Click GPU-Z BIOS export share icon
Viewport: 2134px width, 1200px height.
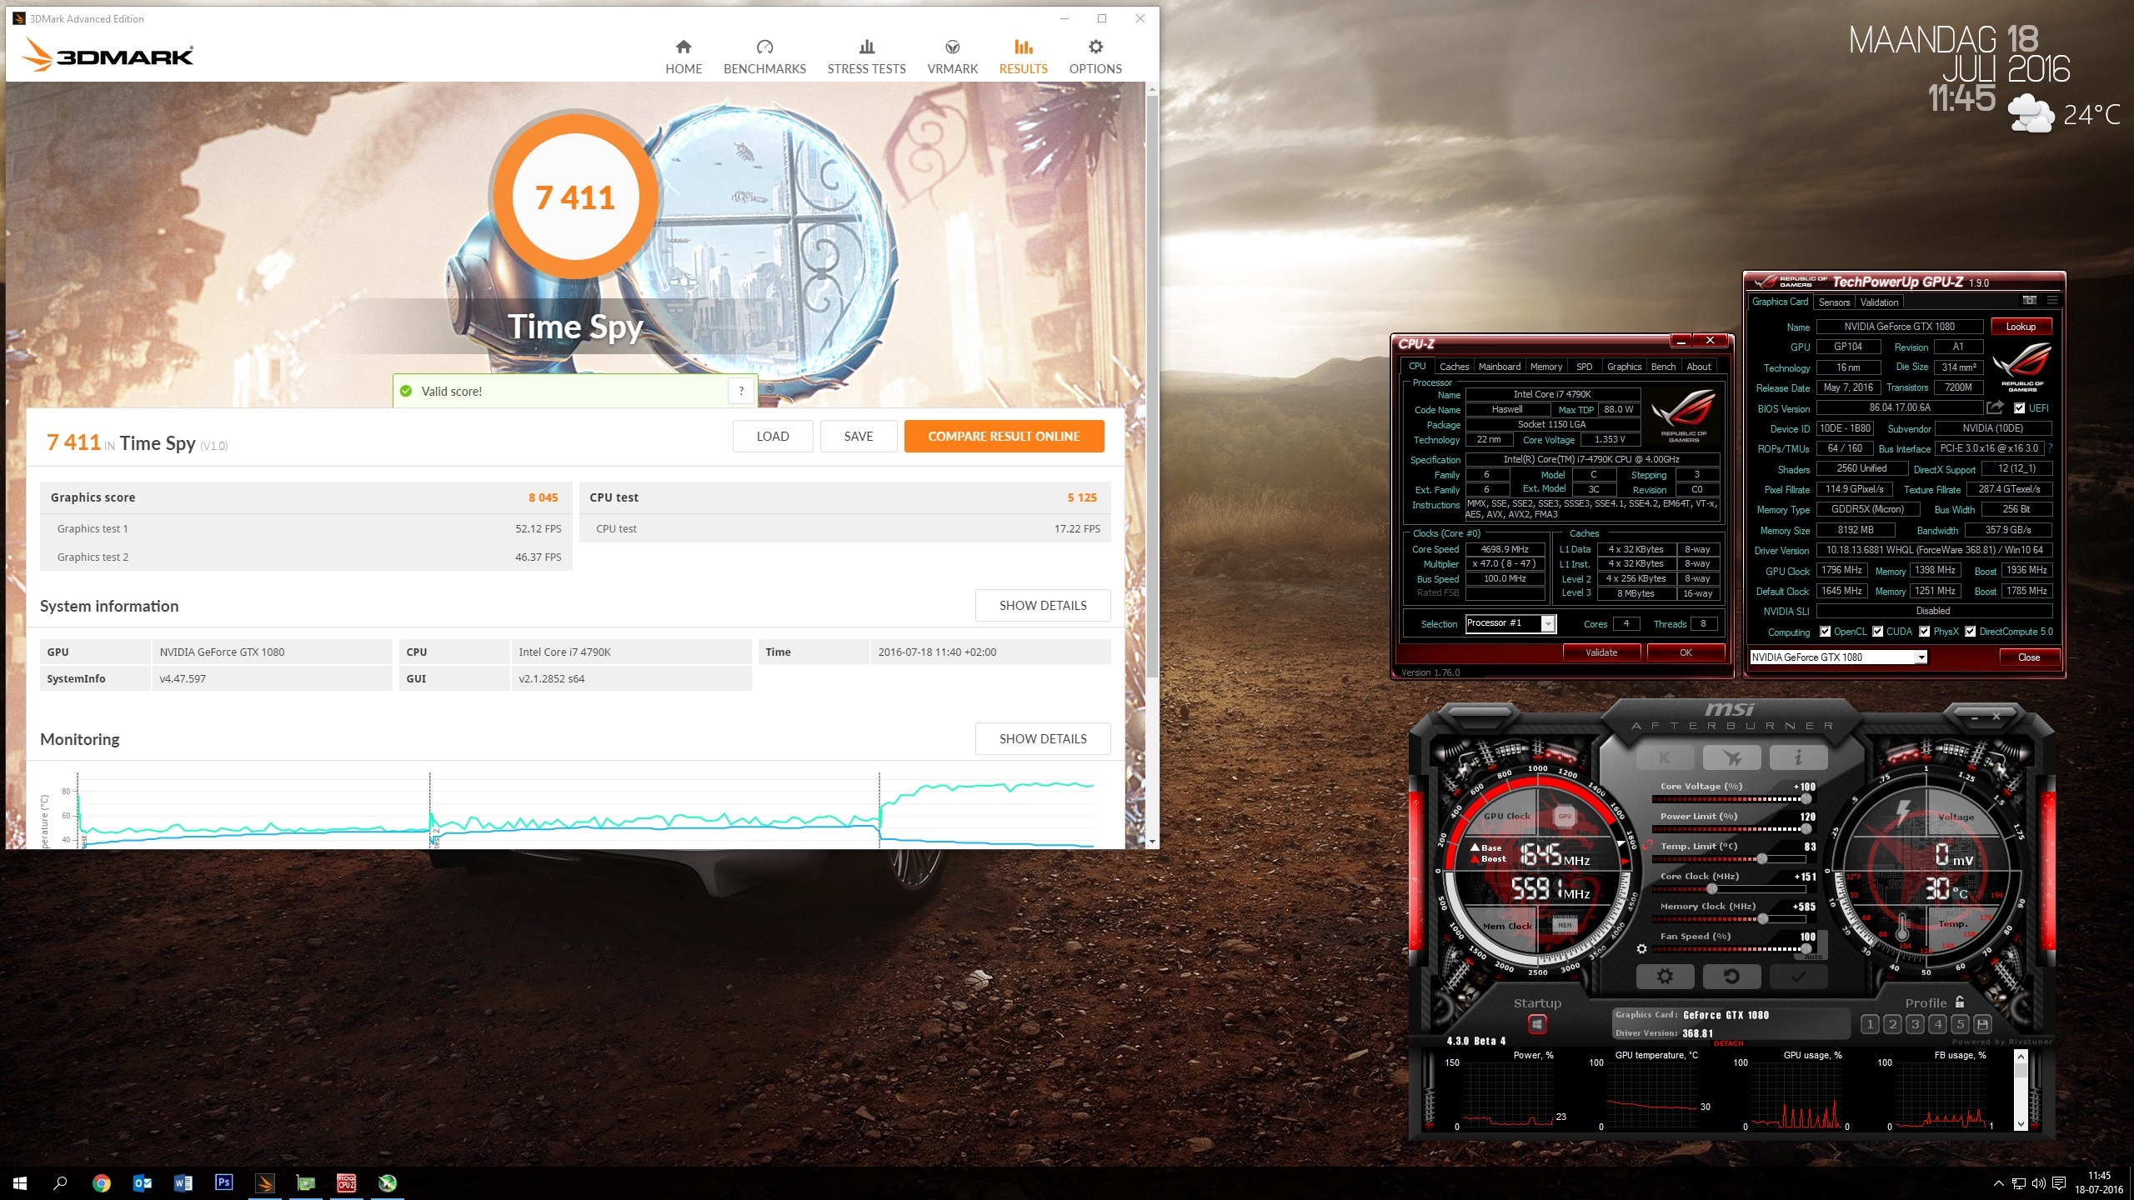tap(1995, 407)
